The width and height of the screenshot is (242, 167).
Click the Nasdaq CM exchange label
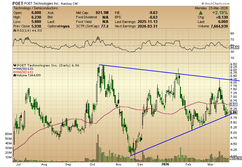coord(69,3)
